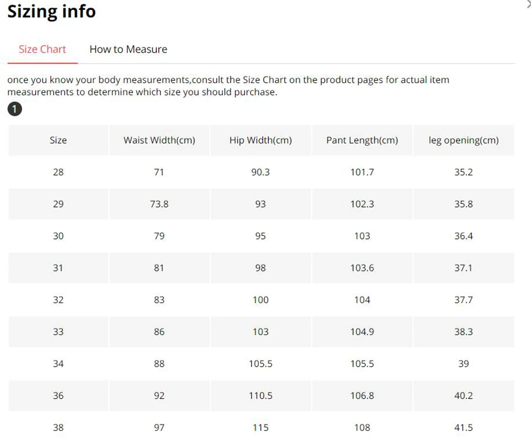Click the Waist Width(cm) column header

(159, 140)
